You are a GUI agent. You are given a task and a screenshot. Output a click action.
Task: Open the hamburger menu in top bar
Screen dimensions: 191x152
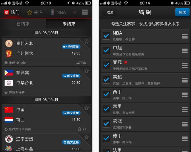pos(85,12)
